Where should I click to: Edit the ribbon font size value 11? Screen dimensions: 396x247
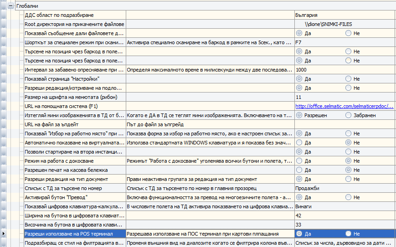pyautogui.click(x=345, y=97)
